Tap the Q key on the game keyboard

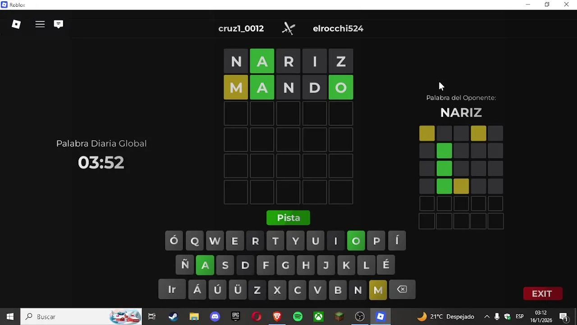coord(195,241)
